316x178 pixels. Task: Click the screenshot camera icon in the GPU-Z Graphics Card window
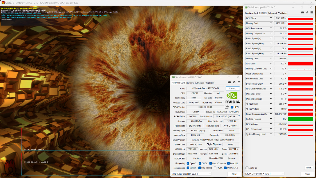tap(229, 82)
